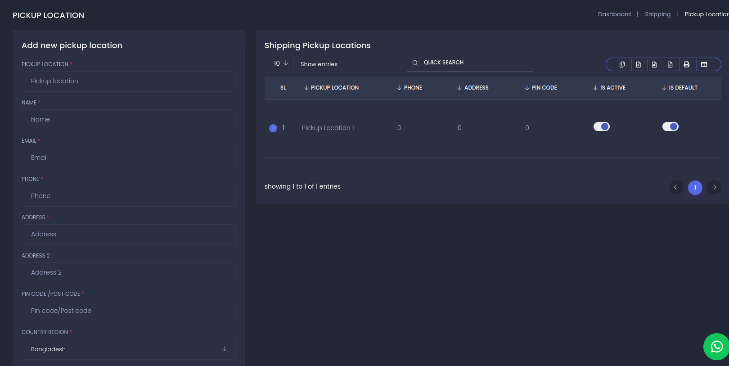
Task: Click 'Pickup Location 1' table cell
Action: [328, 128]
